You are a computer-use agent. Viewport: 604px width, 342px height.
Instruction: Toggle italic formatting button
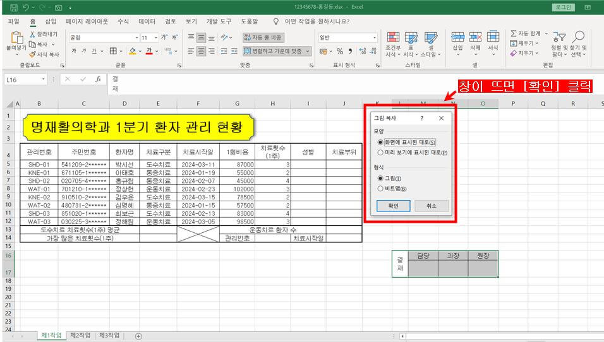[84, 50]
